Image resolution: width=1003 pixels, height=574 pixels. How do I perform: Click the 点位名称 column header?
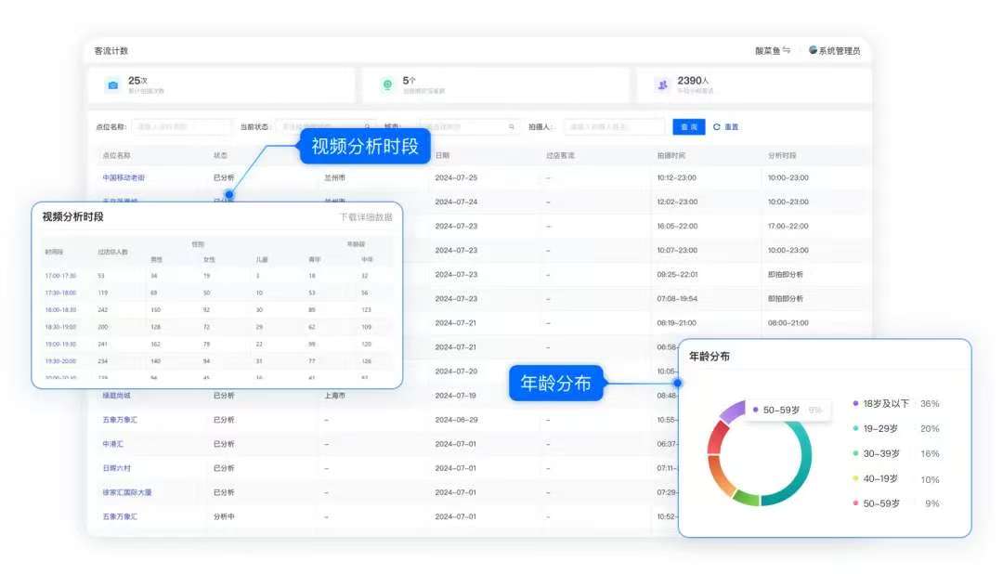tap(116, 155)
